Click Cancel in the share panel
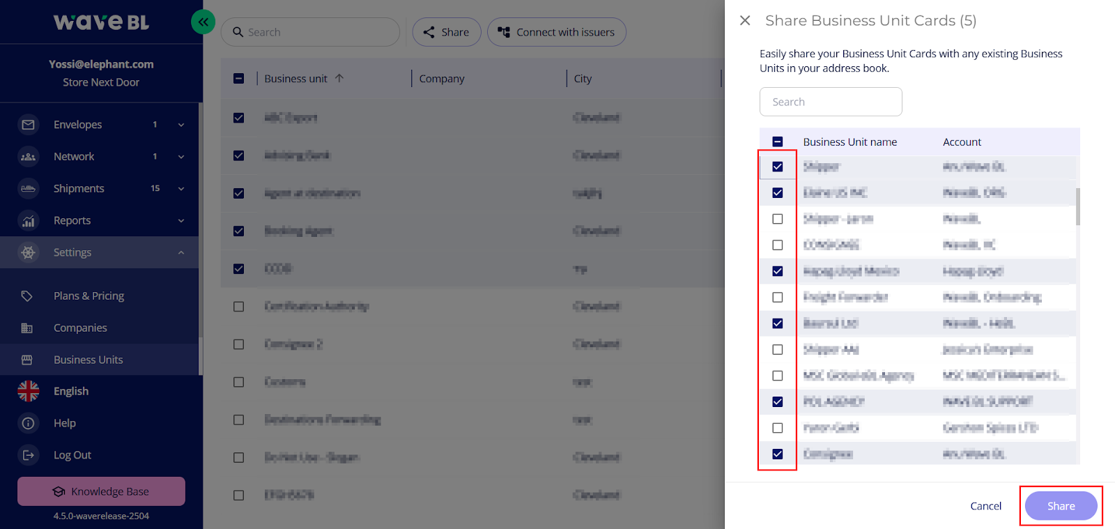The height and width of the screenshot is (529, 1115). (x=985, y=506)
